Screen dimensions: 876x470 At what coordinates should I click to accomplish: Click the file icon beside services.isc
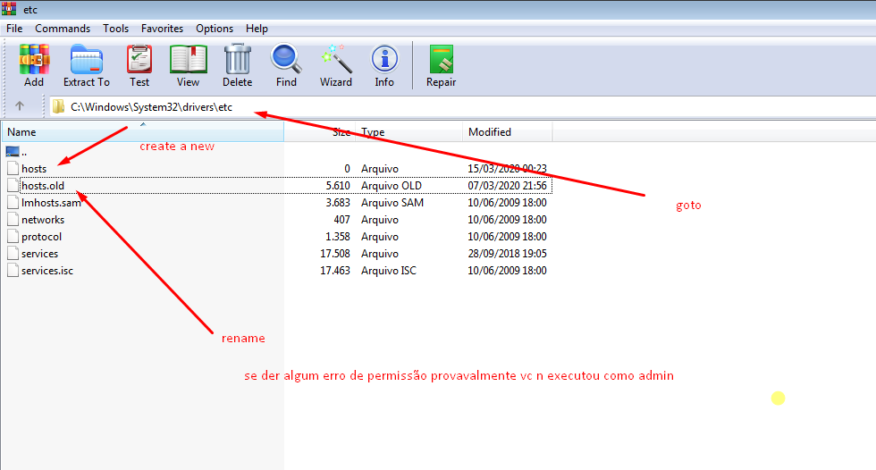(13, 270)
